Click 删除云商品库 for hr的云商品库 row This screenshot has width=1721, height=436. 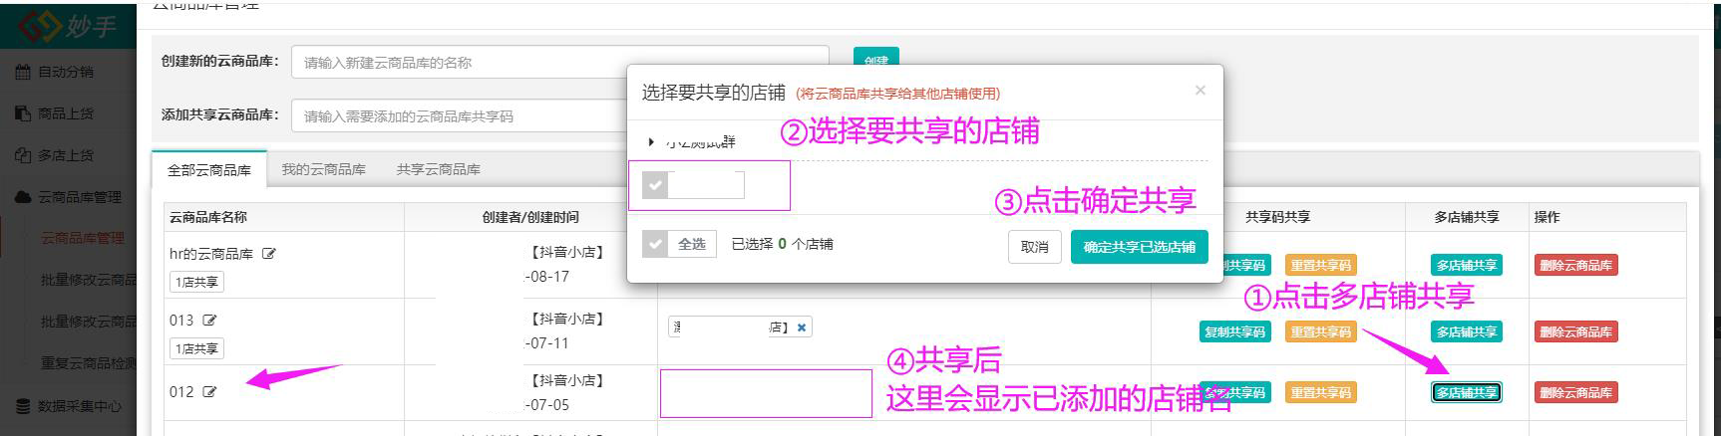coord(1575,266)
